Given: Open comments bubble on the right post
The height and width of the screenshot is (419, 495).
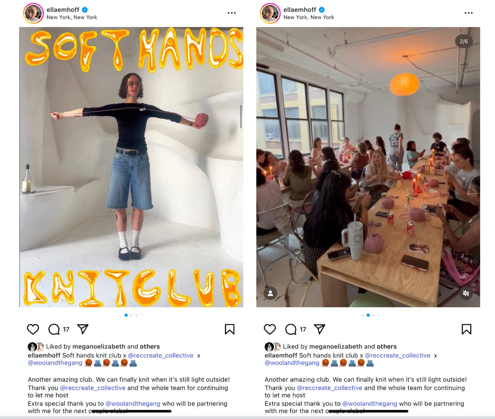Looking at the screenshot, I should tap(291, 329).
